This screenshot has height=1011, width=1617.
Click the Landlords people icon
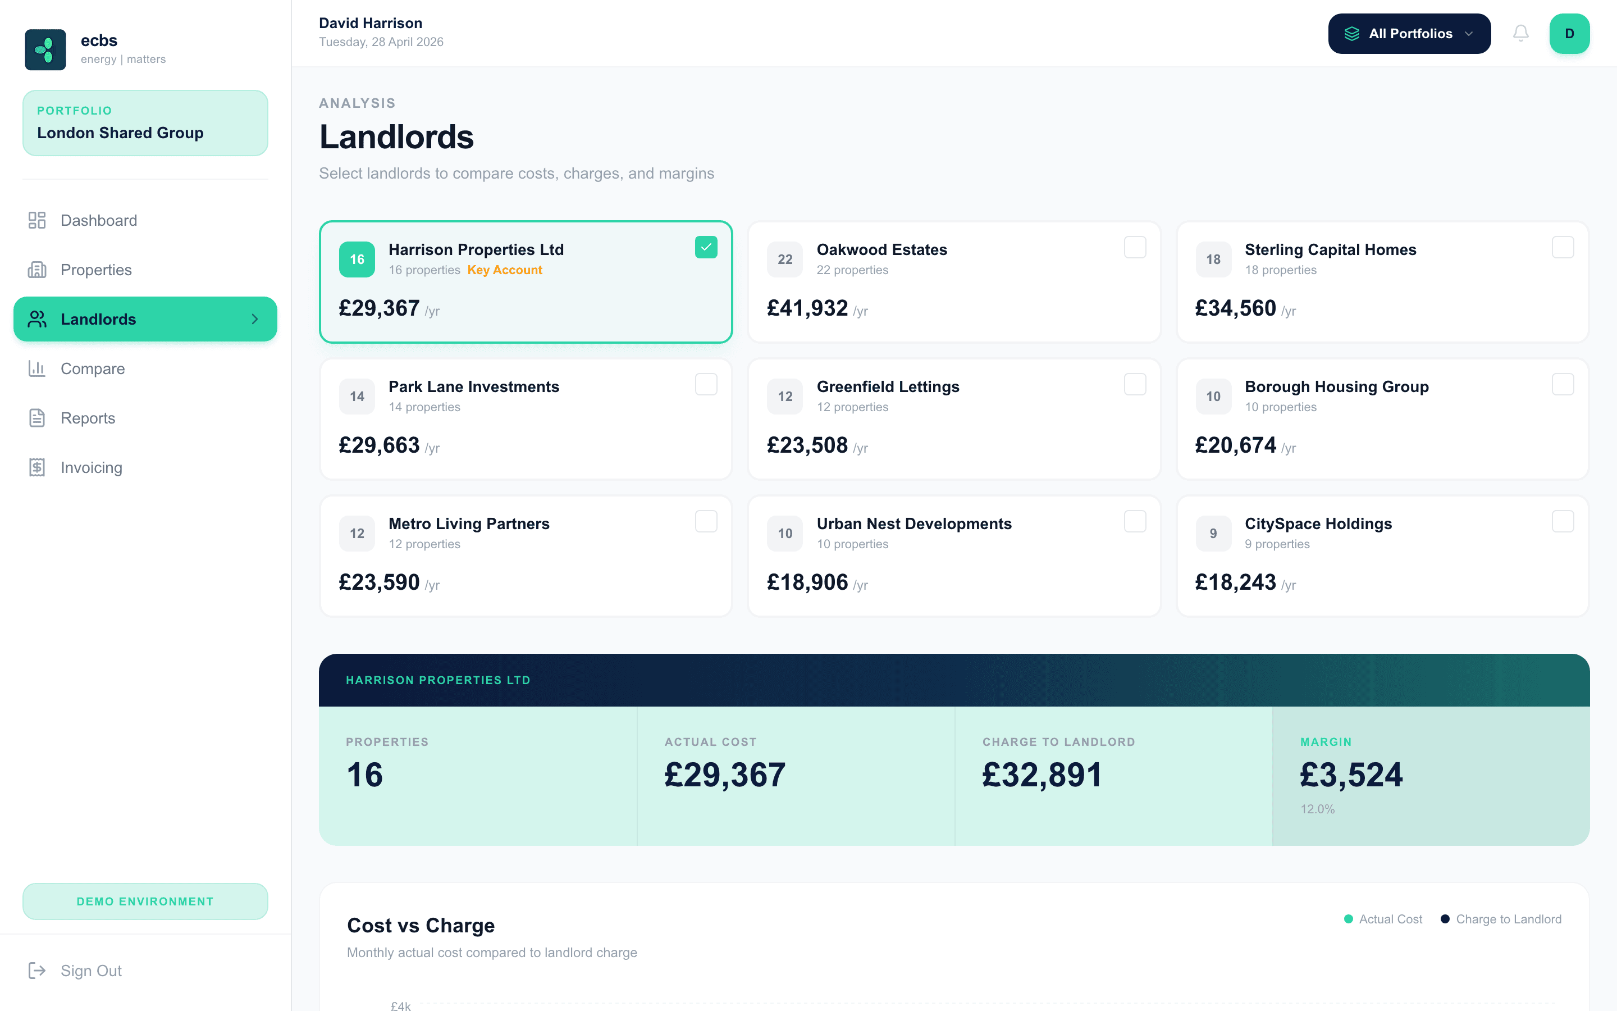tap(36, 319)
